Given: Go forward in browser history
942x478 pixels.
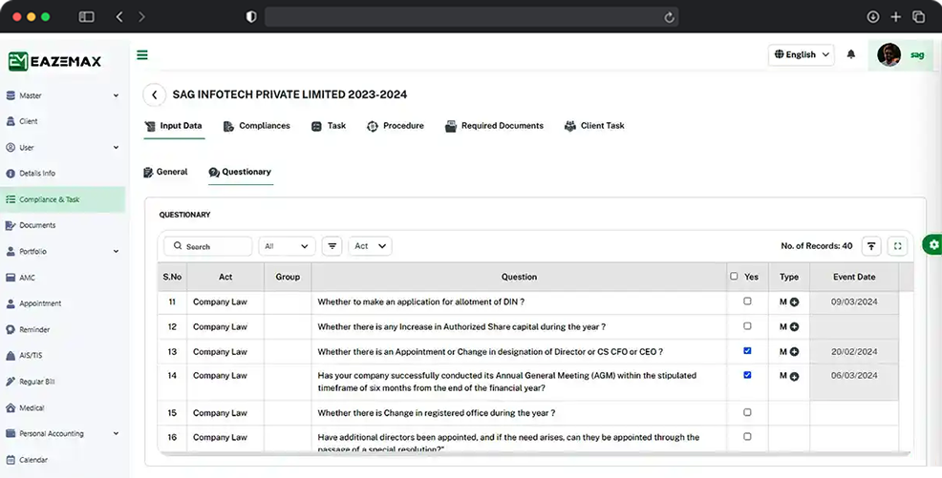Looking at the screenshot, I should pos(141,17).
